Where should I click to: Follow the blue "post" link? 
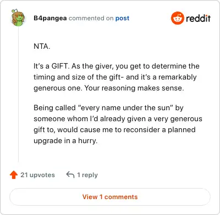(x=122, y=18)
